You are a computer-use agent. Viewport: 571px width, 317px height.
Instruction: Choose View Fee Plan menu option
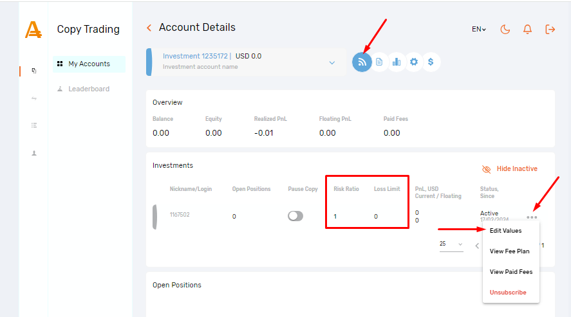[509, 251]
